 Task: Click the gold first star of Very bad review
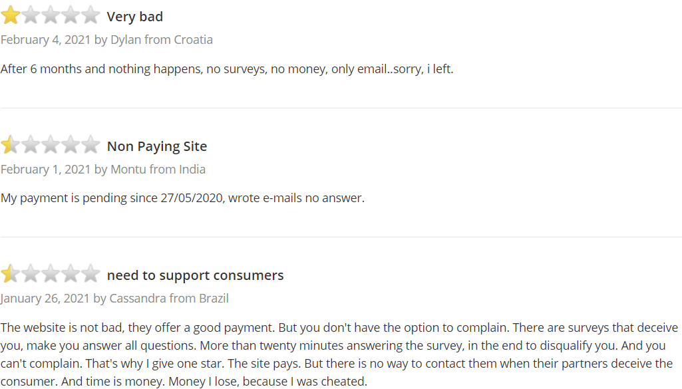click(11, 15)
